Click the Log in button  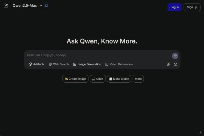(x=175, y=7)
